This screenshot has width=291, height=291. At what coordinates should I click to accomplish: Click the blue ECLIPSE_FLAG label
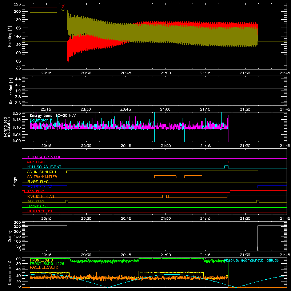coord(40,187)
